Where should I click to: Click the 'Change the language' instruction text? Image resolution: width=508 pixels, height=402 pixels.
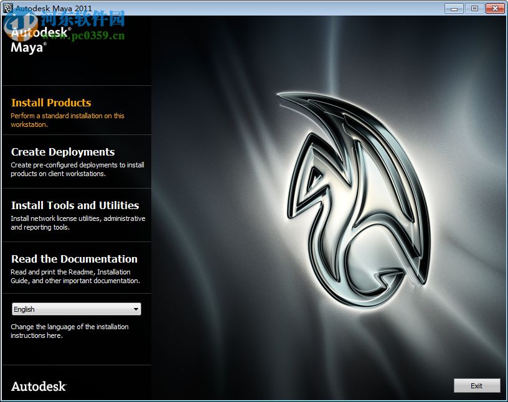[x=70, y=331]
